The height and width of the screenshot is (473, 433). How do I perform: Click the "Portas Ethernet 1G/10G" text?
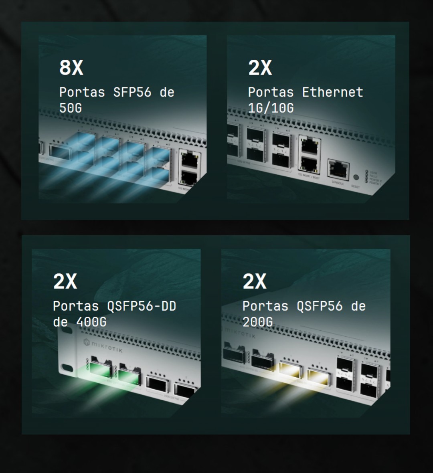tap(306, 100)
